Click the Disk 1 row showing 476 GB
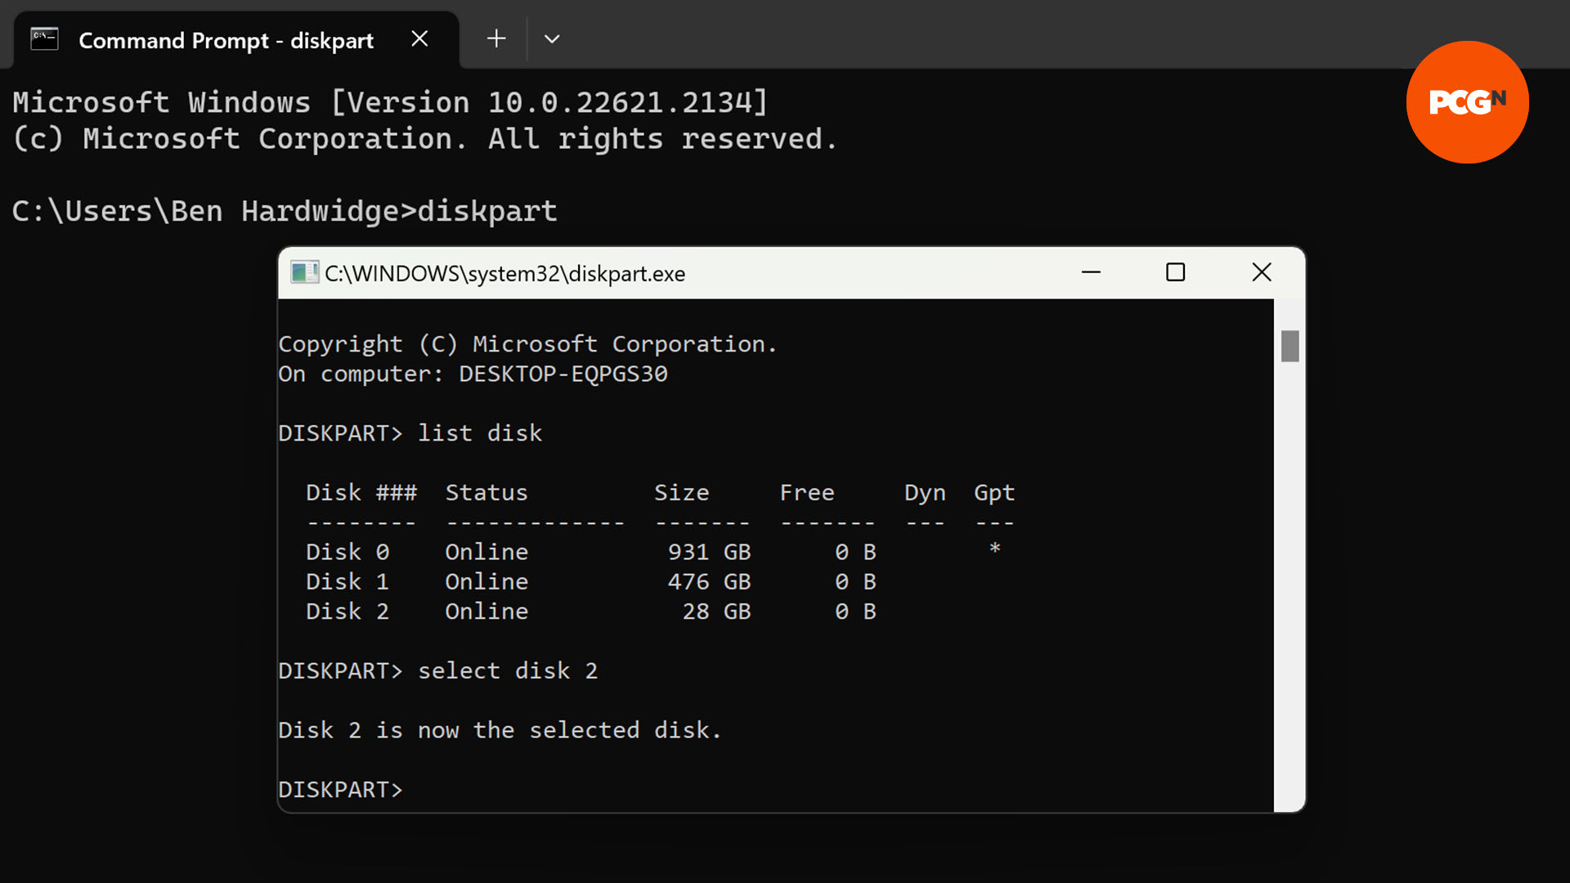The height and width of the screenshot is (883, 1570). 589,582
